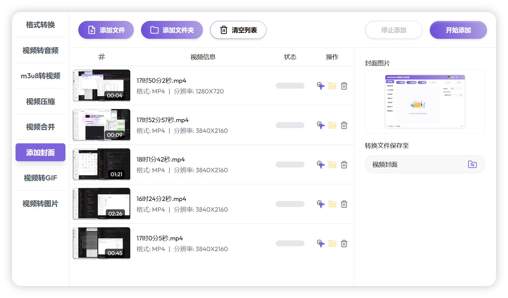Select cover image for 17时50分2秒.mp4 with cursor icon
The height and width of the screenshot is (298, 508).
coord(321,86)
